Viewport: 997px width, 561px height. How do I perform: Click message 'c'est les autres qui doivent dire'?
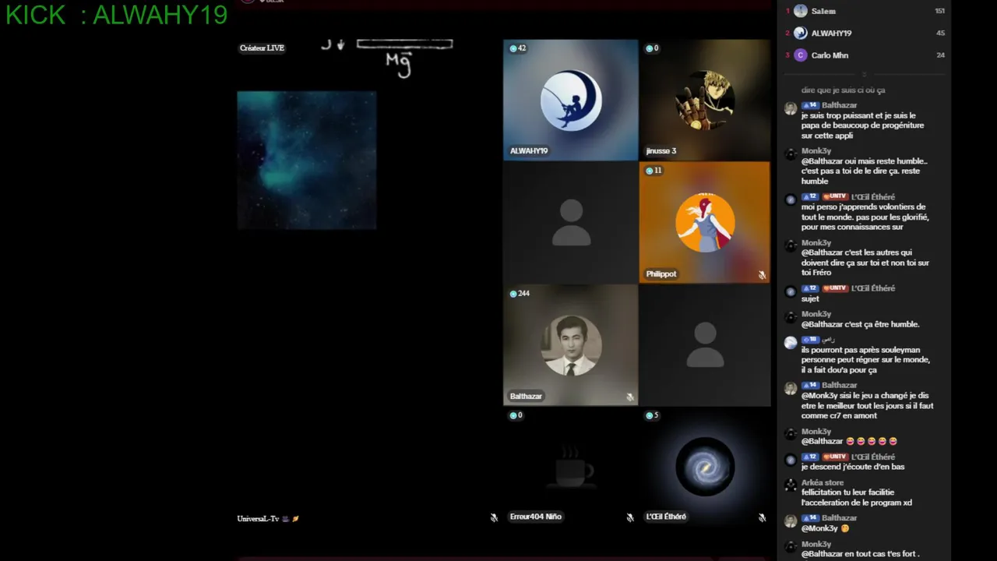pyautogui.click(x=865, y=263)
